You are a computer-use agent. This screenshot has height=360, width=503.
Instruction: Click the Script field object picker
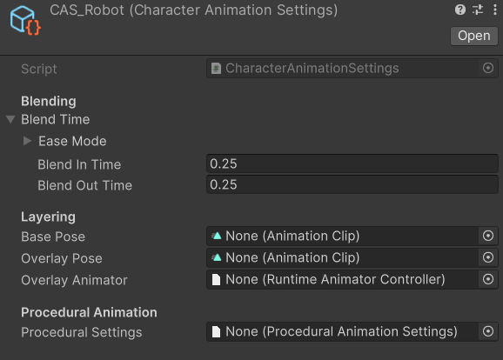[488, 68]
